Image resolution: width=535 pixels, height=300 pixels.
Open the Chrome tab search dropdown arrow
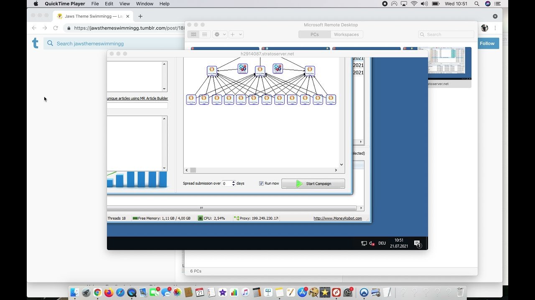495,16
